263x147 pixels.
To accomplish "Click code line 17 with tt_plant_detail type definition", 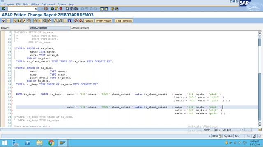I will click(x=65, y=62).
